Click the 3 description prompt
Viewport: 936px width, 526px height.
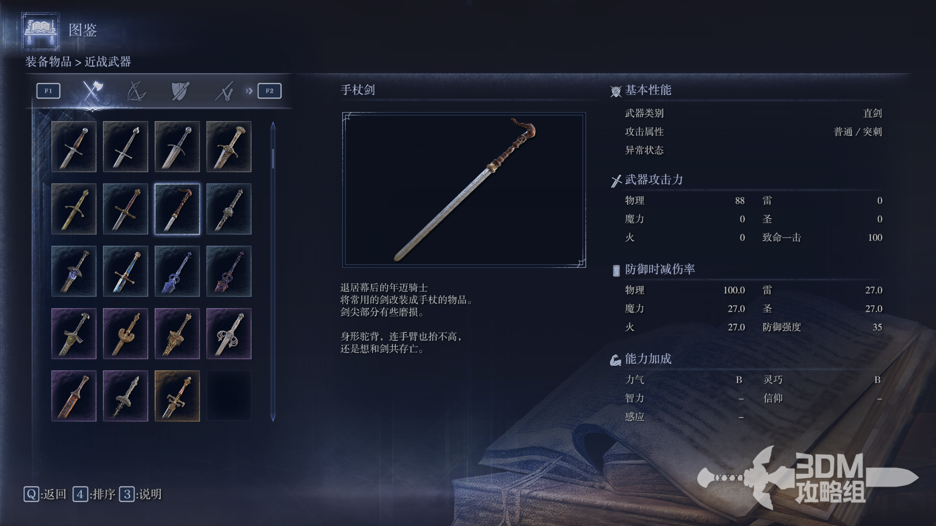point(140,494)
